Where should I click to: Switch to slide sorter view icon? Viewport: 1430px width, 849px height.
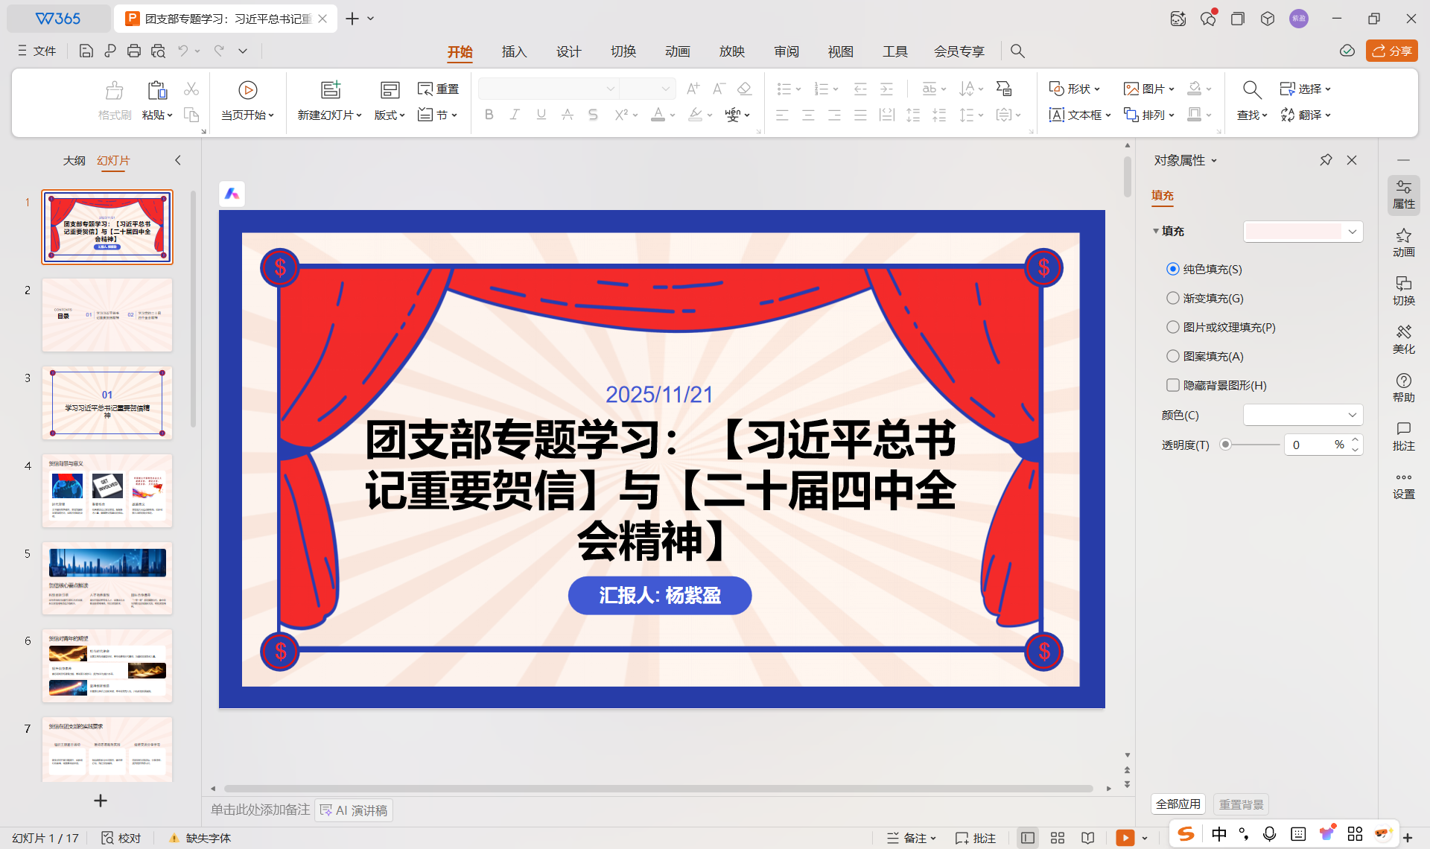coord(1058,838)
